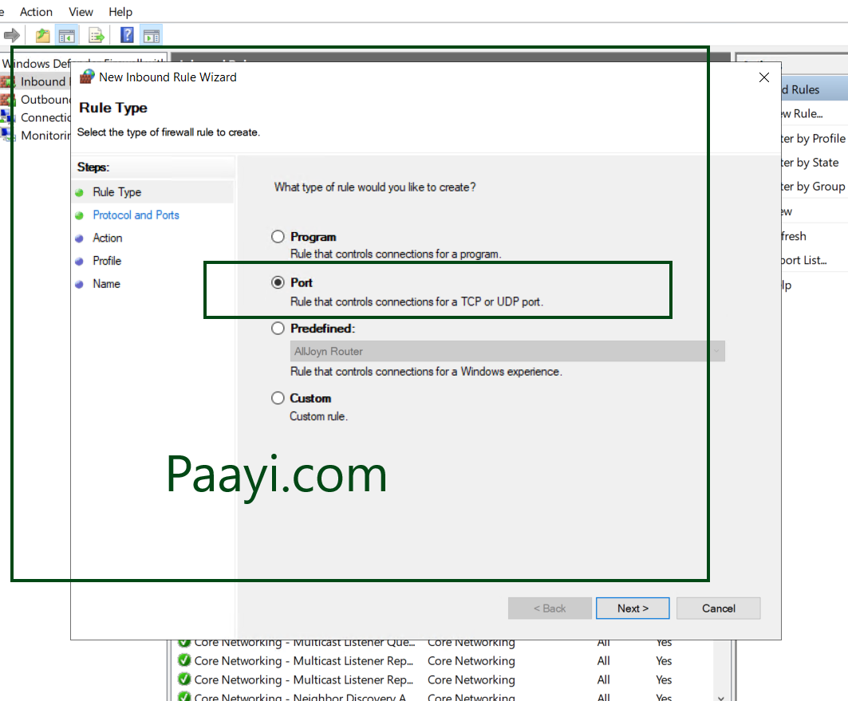This screenshot has height=701, width=848.
Task: Click green check icon of first Multicast Listener Rep row
Action: pos(184,660)
